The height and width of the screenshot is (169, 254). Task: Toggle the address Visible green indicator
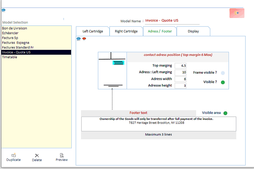[x=223, y=82]
